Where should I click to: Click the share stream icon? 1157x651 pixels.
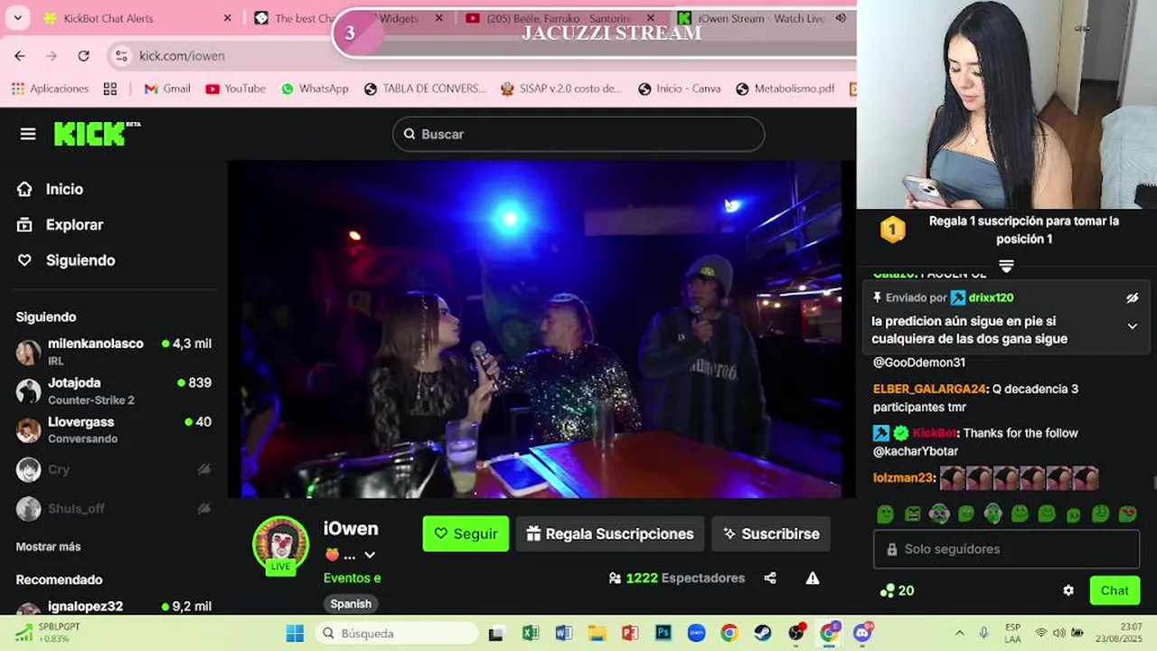click(770, 578)
